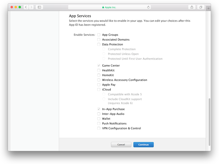Screen dimensions: 219x164
Task: Enable Wireless Accessory Configuration
Action: [x=99, y=80]
